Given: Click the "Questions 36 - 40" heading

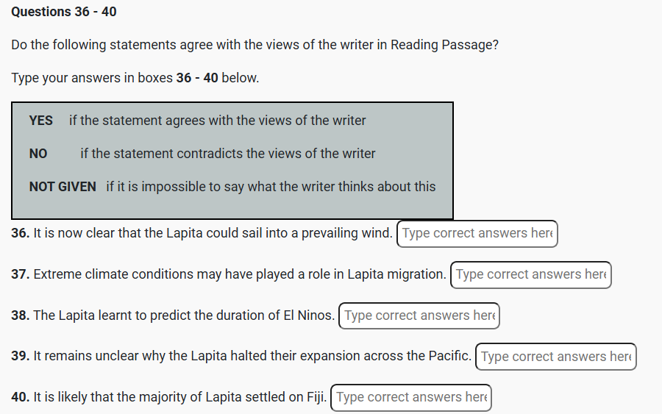Looking at the screenshot, I should (64, 12).
